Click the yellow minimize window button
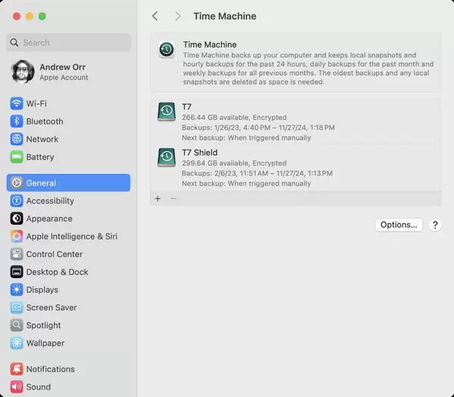Viewport: 454px width, 397px height. [x=30, y=16]
